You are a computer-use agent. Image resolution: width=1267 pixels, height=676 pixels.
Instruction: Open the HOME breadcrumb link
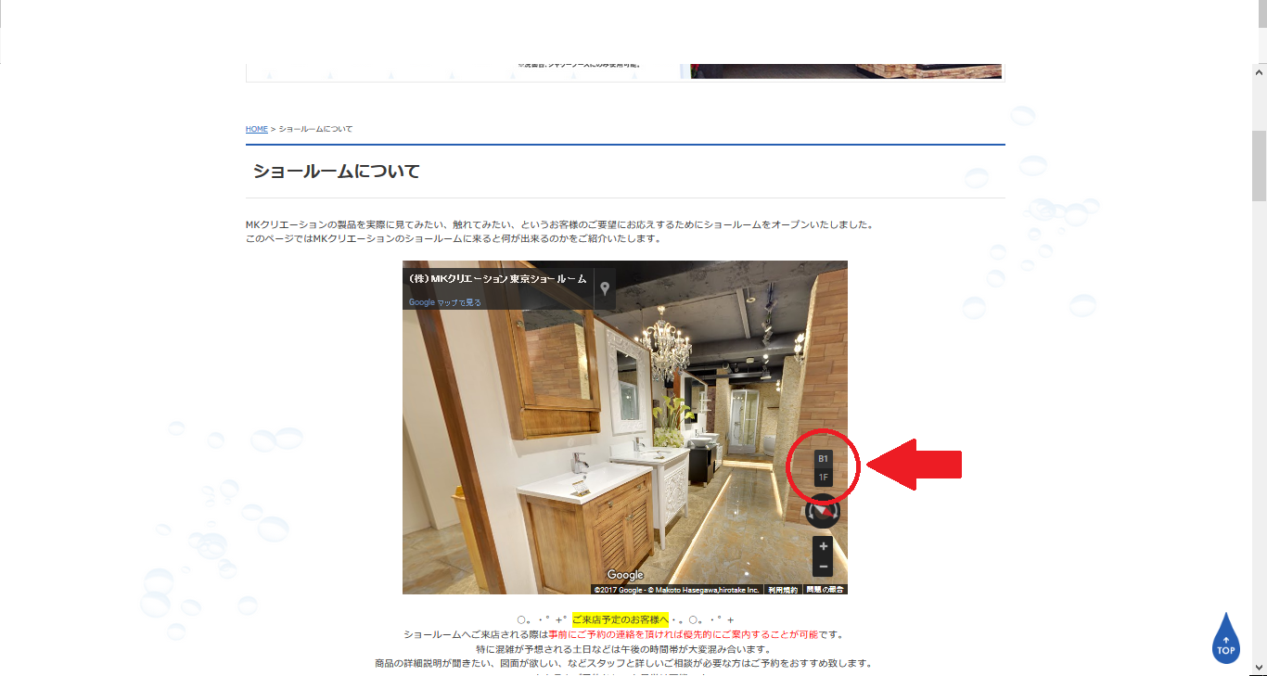click(x=257, y=129)
